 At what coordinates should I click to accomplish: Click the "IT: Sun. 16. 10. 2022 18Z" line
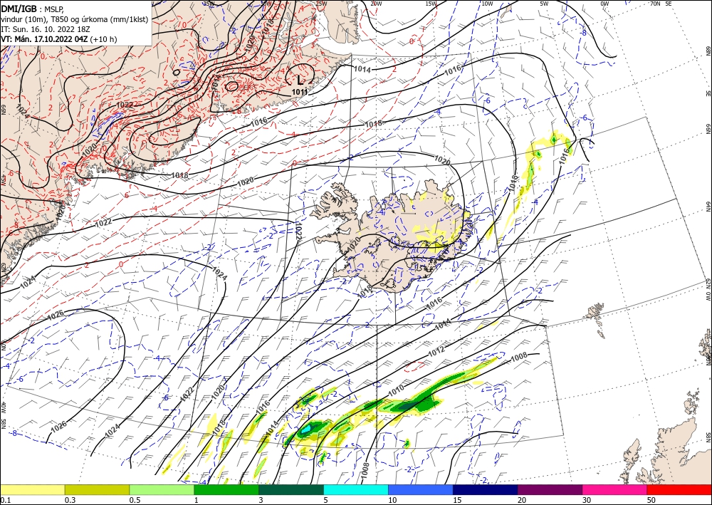pyautogui.click(x=46, y=29)
